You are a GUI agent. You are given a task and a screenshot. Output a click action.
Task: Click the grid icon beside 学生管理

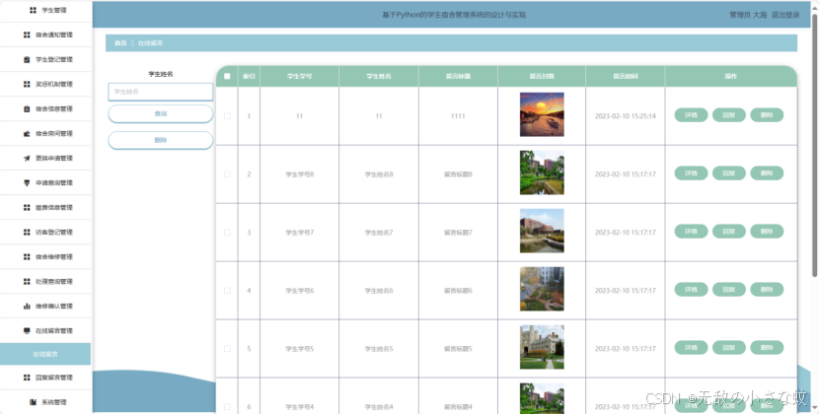[33, 10]
